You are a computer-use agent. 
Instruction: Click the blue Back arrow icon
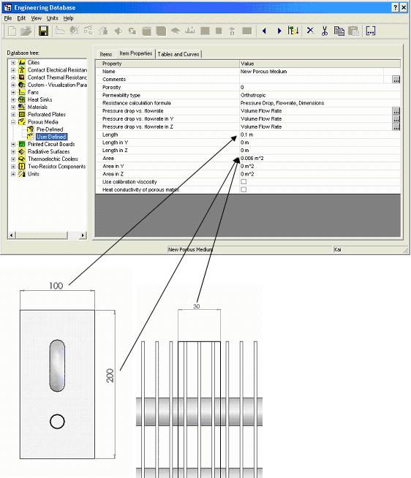(x=264, y=31)
